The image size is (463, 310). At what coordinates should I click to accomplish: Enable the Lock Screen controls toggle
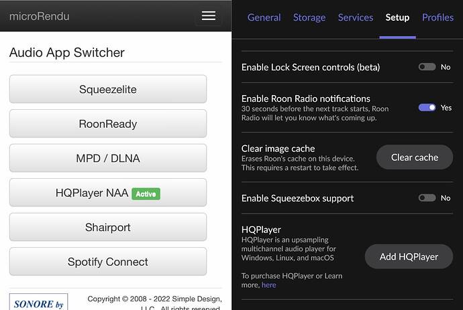click(427, 67)
